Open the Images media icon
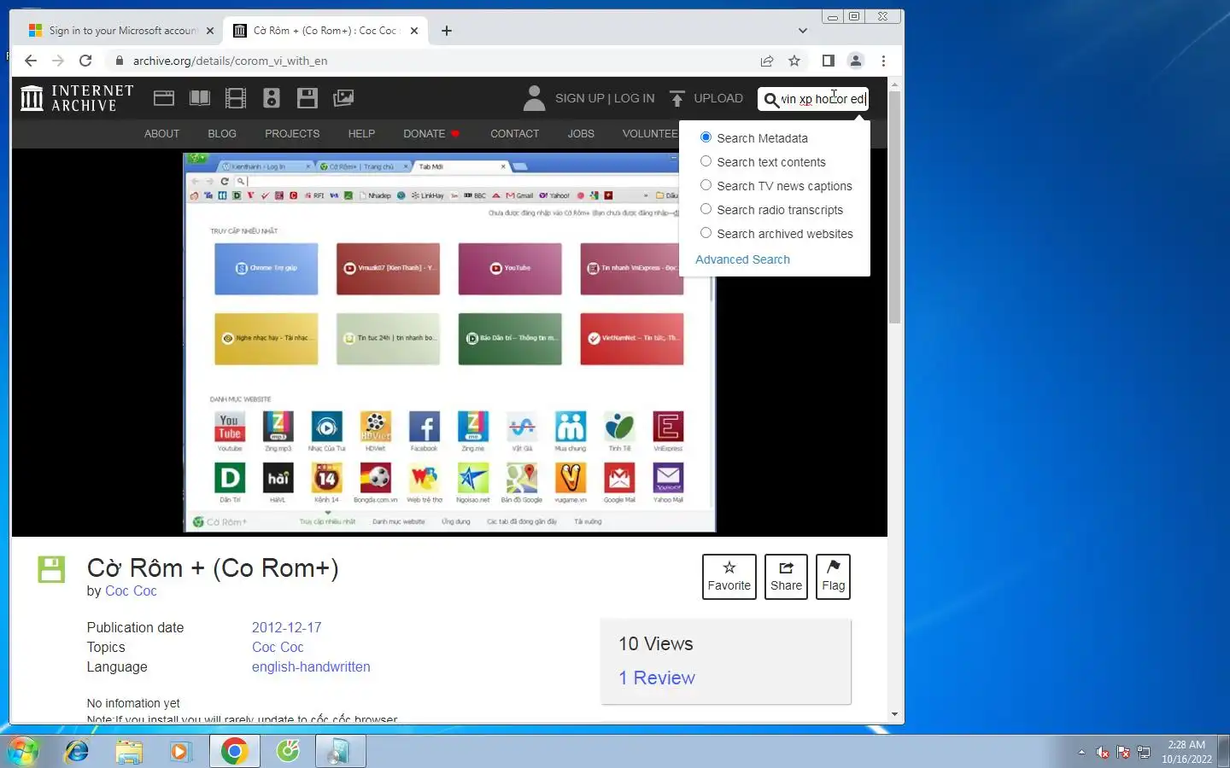Screen dimensions: 1230x768 click(x=343, y=98)
